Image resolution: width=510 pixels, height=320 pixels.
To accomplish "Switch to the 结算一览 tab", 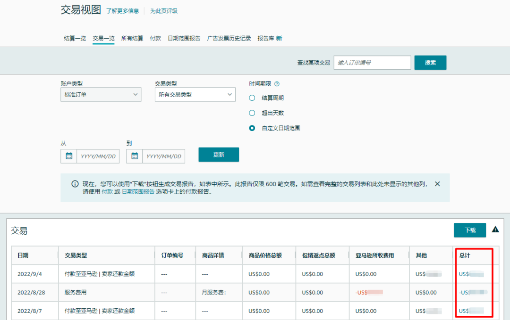I will coord(75,38).
